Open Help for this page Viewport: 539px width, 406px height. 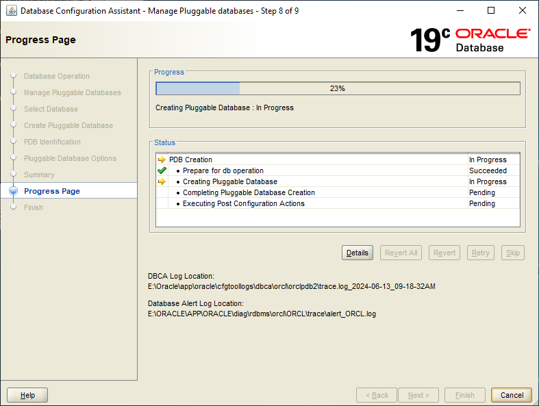[x=27, y=395]
